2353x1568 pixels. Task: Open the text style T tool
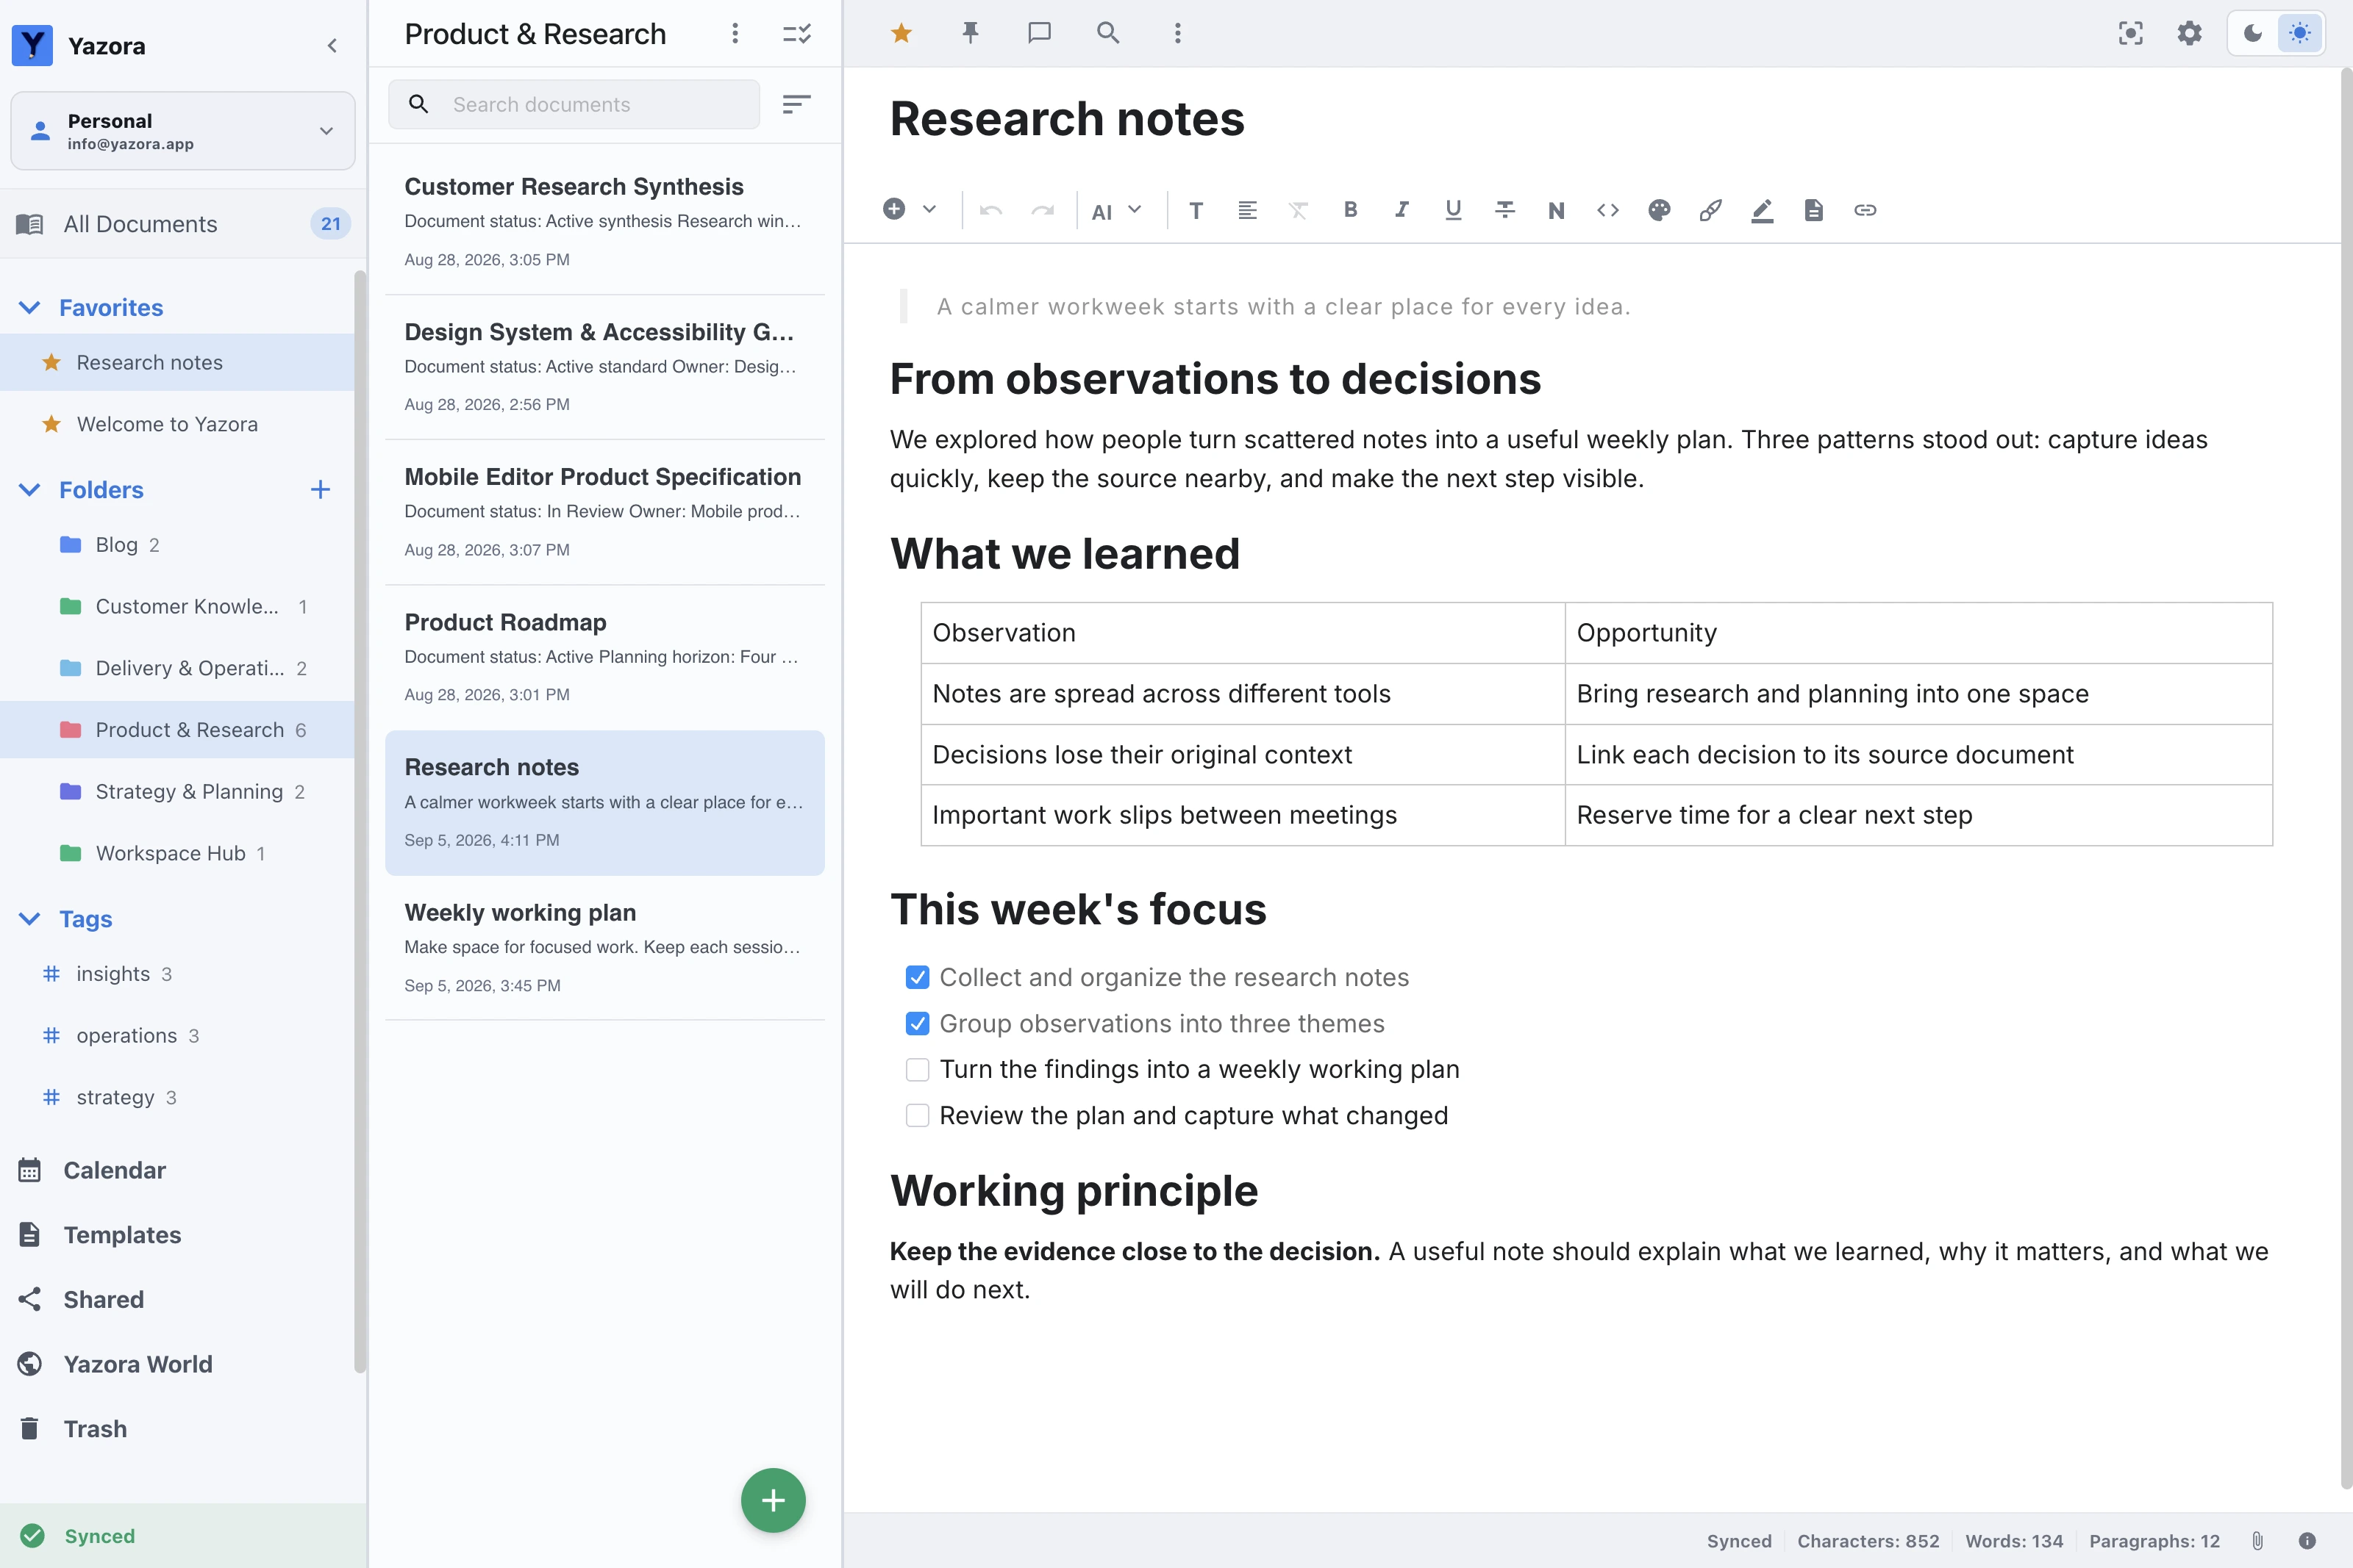pyautogui.click(x=1196, y=210)
